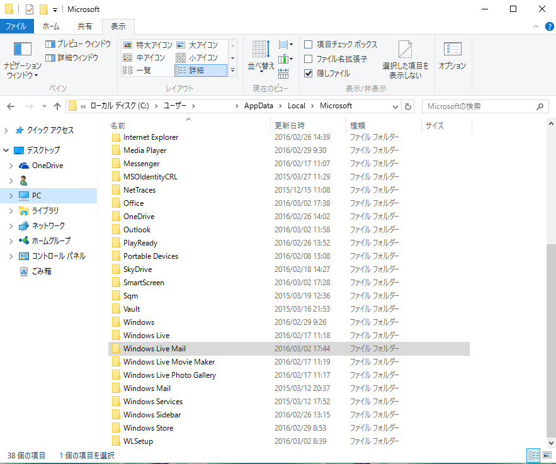Open the Navigation pane button
556x464 pixels.
click(x=22, y=60)
